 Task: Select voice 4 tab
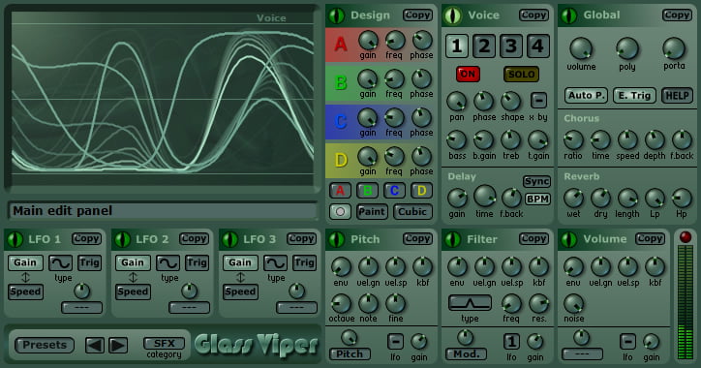pos(537,46)
